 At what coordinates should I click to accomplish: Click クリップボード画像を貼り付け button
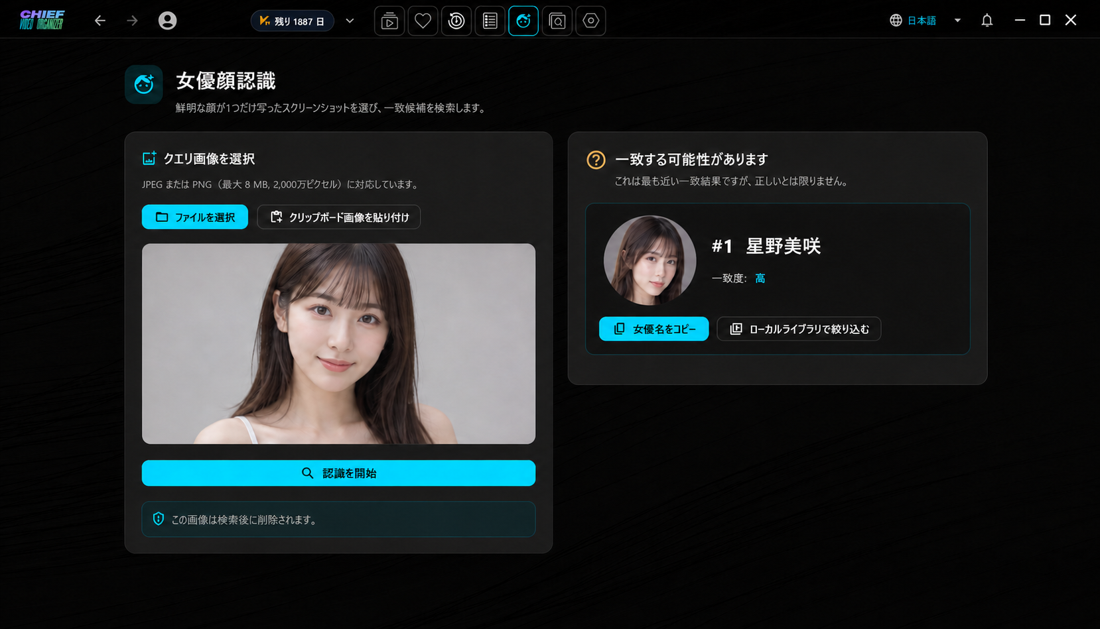339,217
